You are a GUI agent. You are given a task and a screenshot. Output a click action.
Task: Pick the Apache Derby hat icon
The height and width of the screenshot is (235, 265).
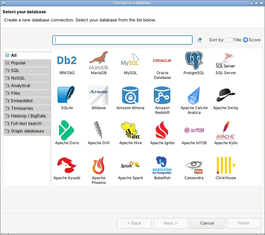tap(226, 95)
